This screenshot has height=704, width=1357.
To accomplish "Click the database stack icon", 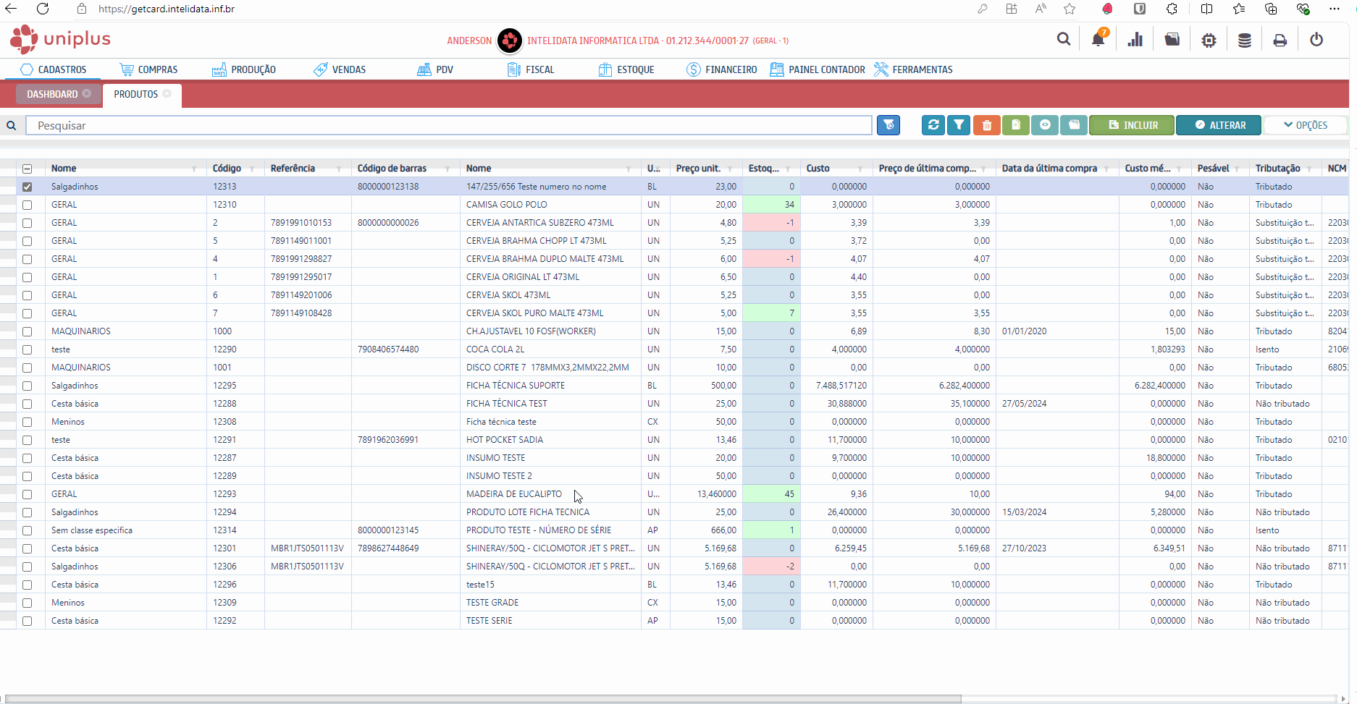I will tap(1244, 41).
